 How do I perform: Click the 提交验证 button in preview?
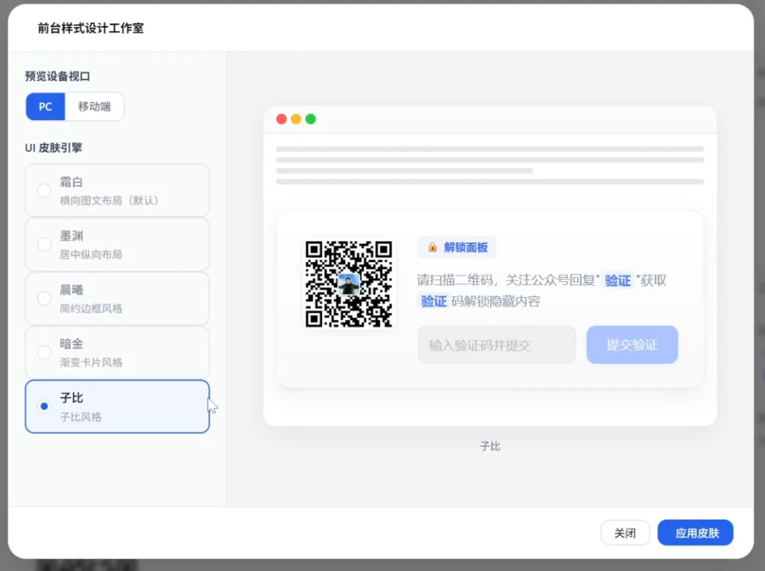point(632,345)
